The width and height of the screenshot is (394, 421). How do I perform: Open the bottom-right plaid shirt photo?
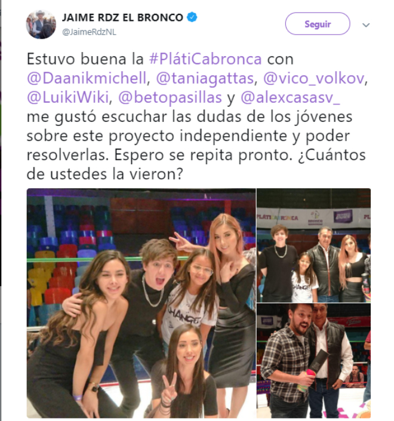(314, 361)
